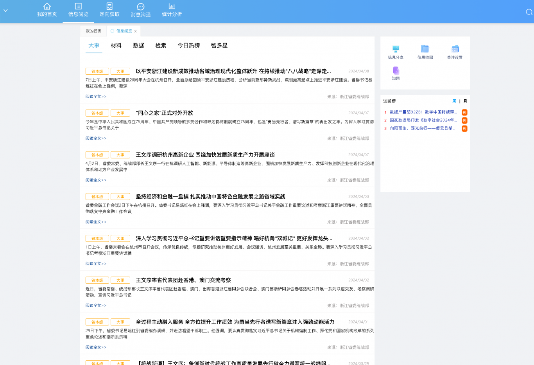Click 大事 tag on 经济和金融一盘棋 article
The image size is (534, 365).
pos(120,197)
